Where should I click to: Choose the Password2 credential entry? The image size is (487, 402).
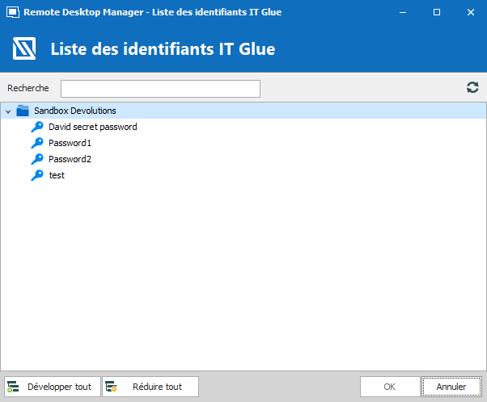(70, 159)
